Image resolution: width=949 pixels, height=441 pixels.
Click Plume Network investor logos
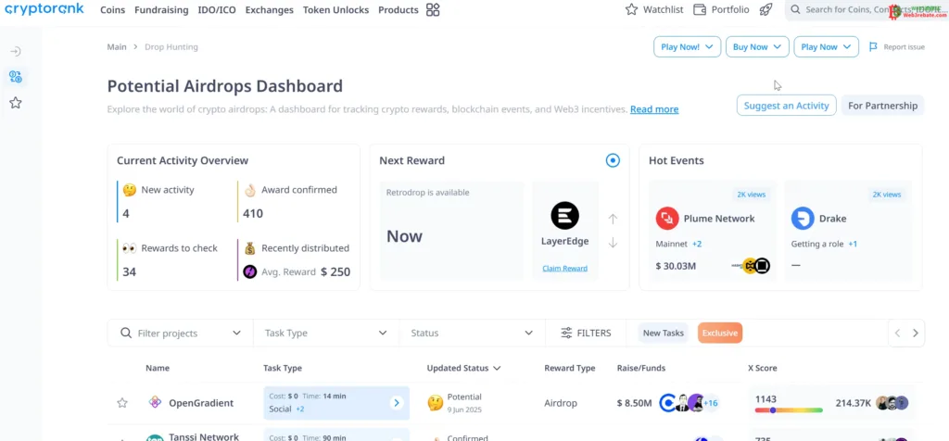tap(751, 266)
